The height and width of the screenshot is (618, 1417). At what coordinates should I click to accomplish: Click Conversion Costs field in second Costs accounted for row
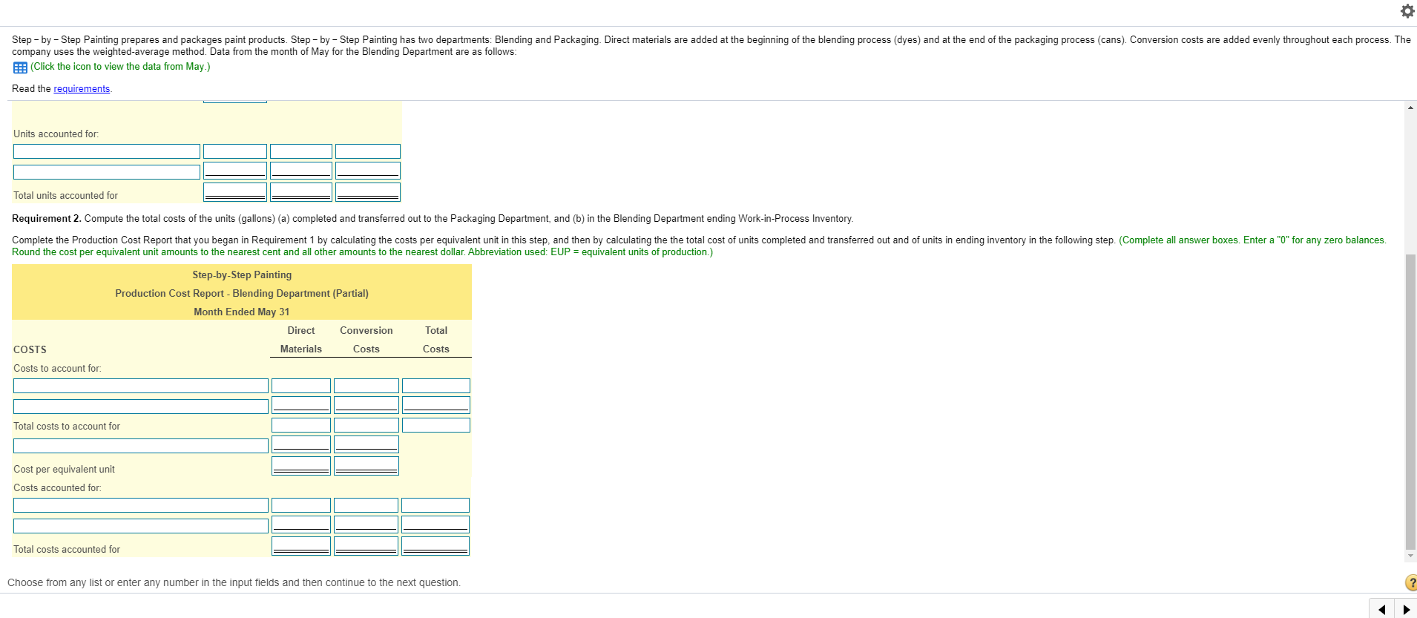366,525
